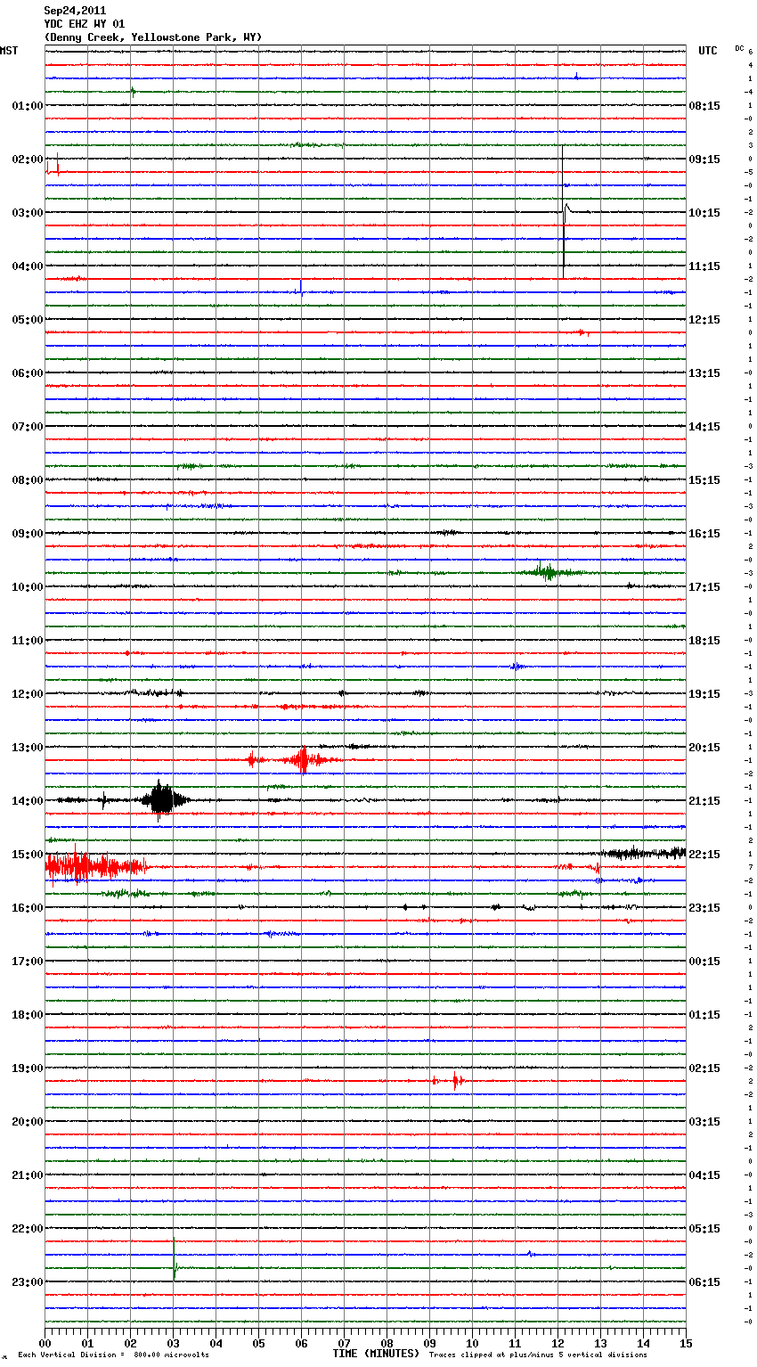Select the 15:00 MST time label
Image resolution: width=757 pixels, height=1367 pixels.
click(27, 855)
